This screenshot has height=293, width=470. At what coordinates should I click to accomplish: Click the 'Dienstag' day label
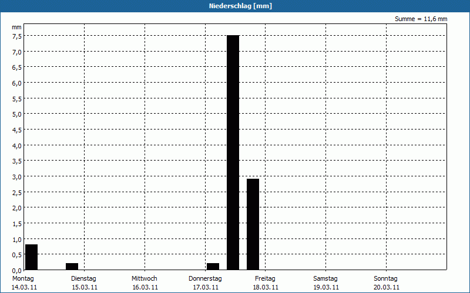click(83, 278)
